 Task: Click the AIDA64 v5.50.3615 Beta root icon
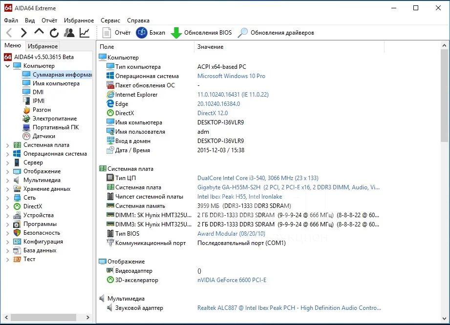[8, 57]
